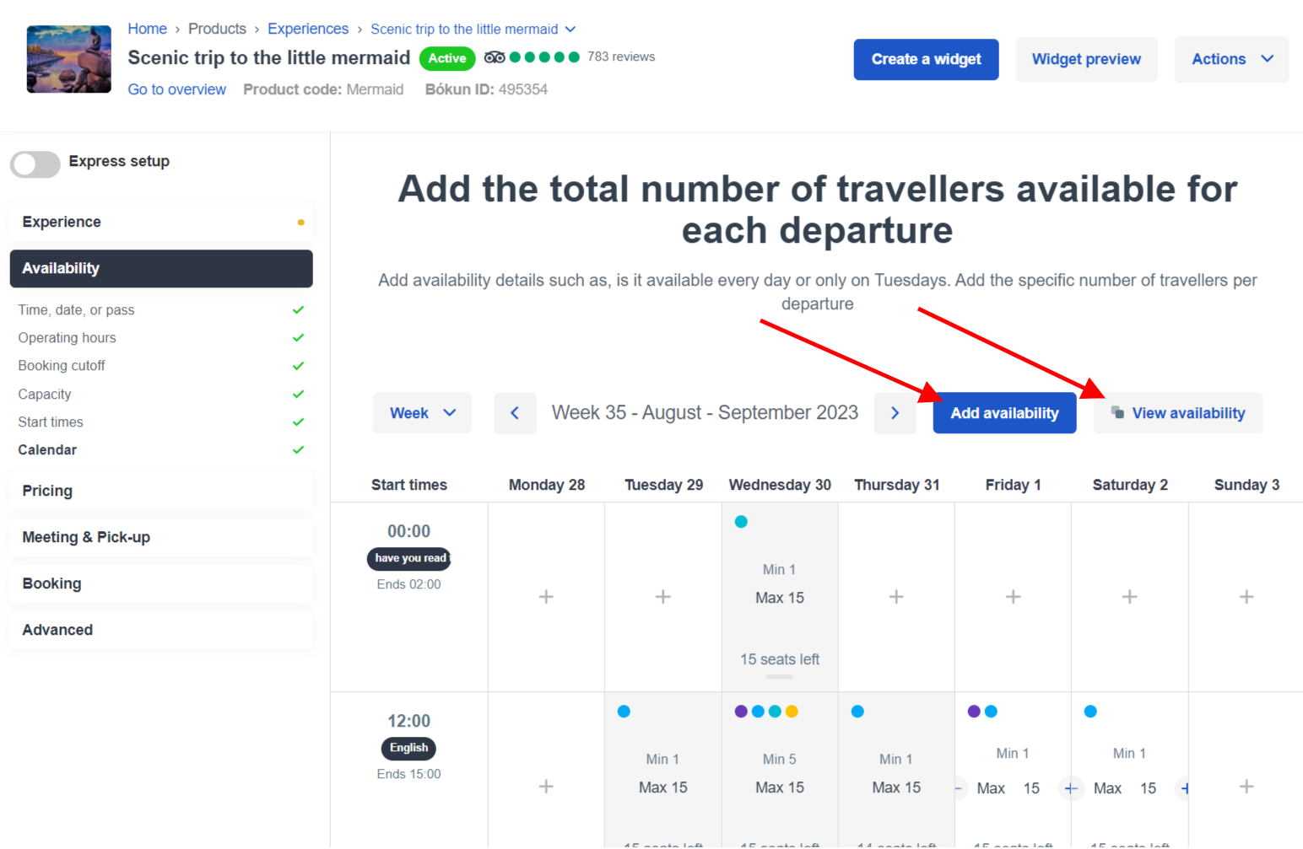Click the green Active status badge

click(x=447, y=58)
